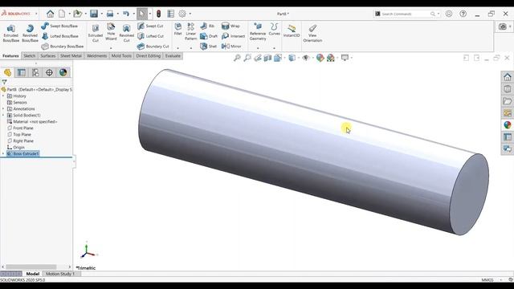The width and height of the screenshot is (514, 289).
Task: Pick the Boundary Boss/Base tool
Action: 63,47
